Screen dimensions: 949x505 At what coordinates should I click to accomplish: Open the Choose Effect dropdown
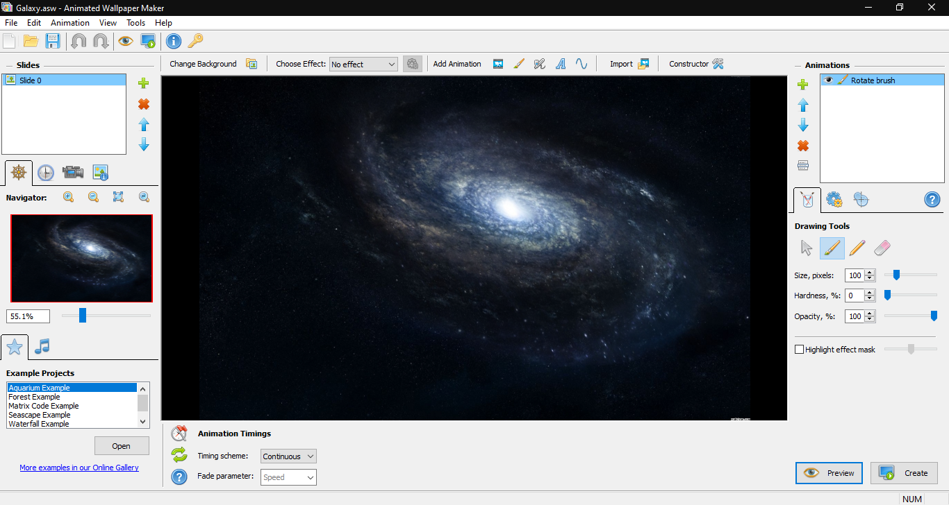(x=363, y=64)
